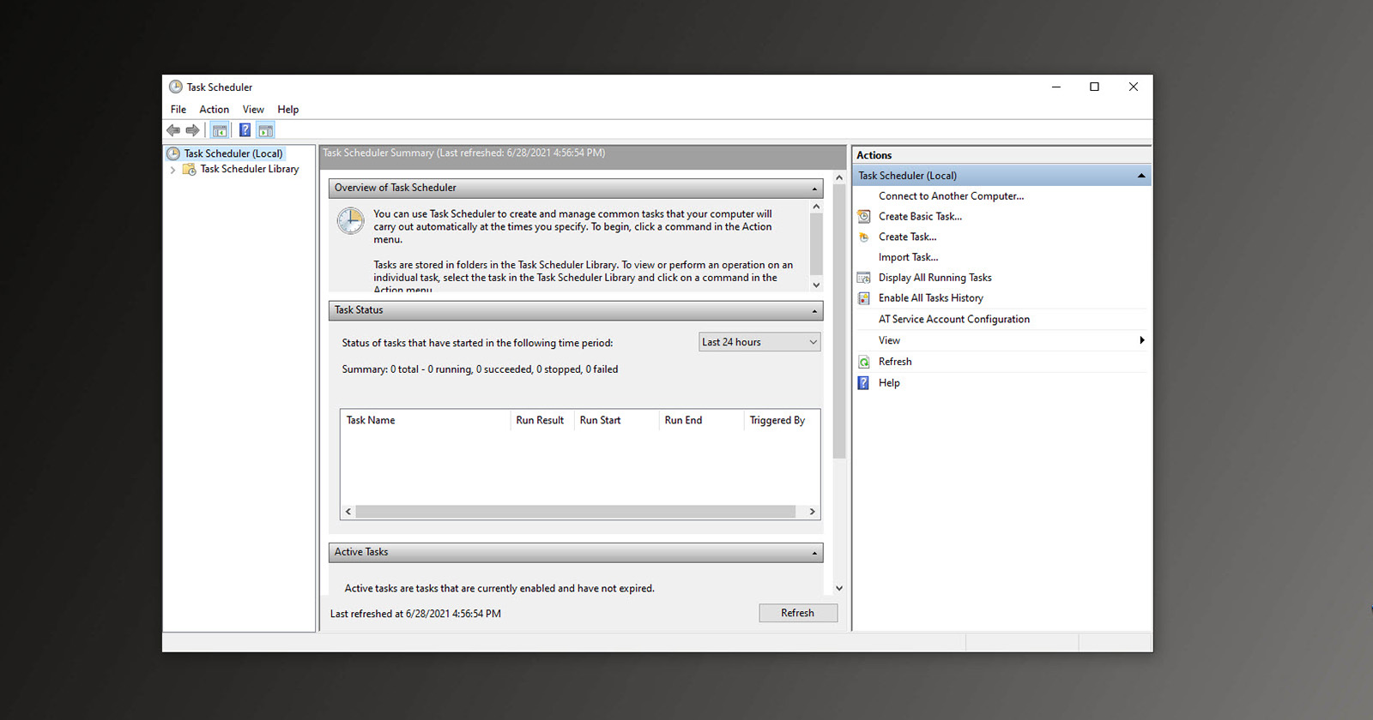Expand the Task Scheduler Library tree node

coord(172,170)
